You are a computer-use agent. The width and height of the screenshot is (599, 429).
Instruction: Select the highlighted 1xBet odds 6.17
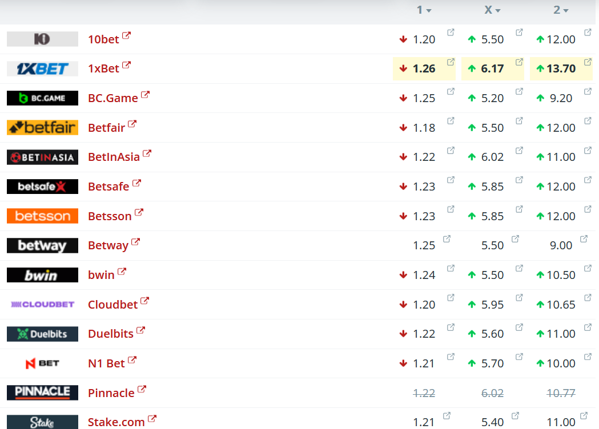pos(492,68)
